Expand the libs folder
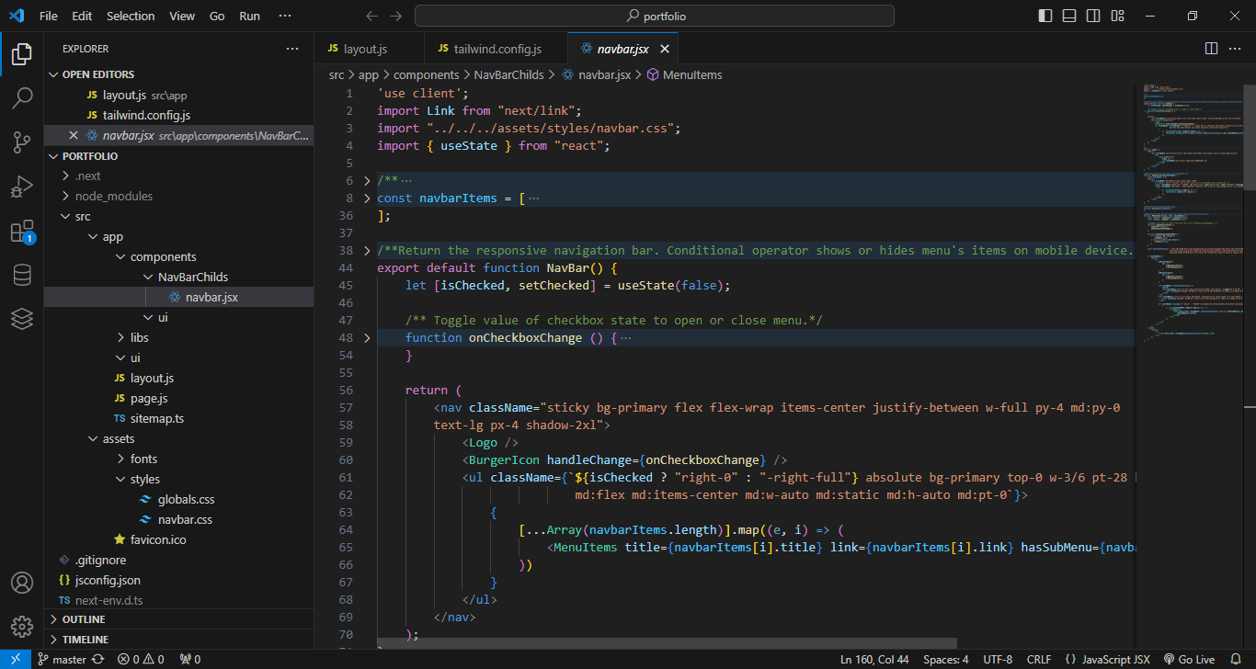1256x669 pixels. coord(179,337)
